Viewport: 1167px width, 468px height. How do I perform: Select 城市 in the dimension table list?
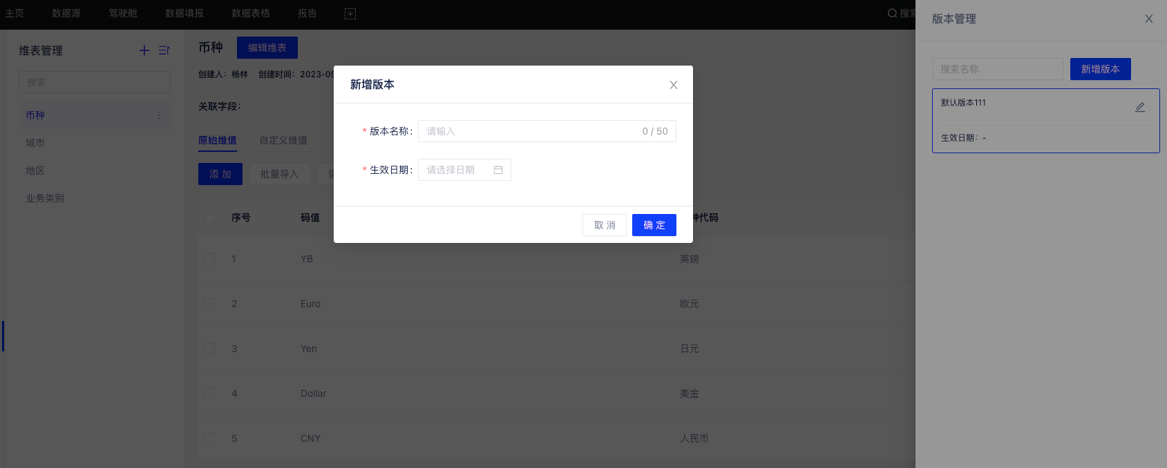click(35, 143)
